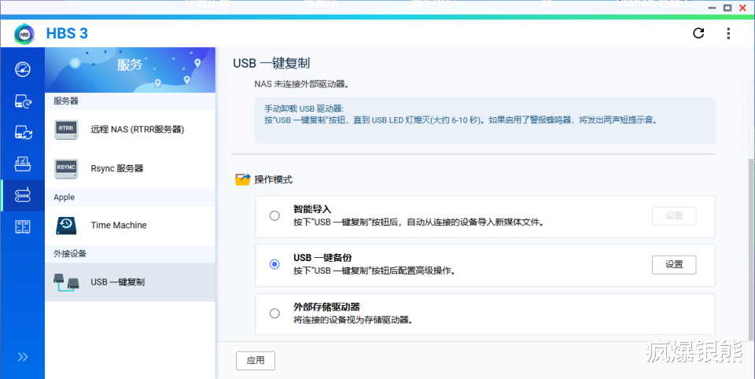Select the Services sidebar icon
755x379 pixels.
point(23,195)
